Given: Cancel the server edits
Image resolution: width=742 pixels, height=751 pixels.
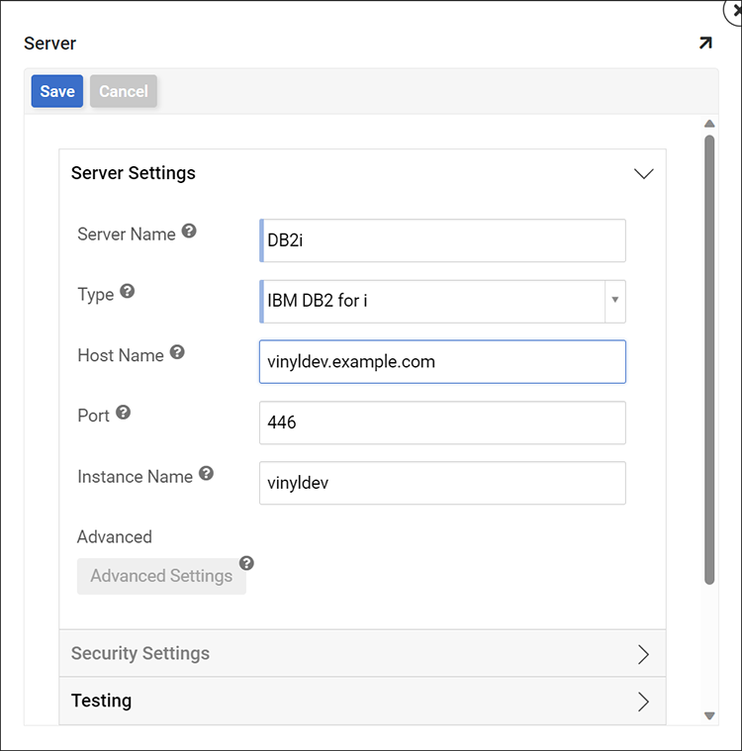Looking at the screenshot, I should [124, 91].
